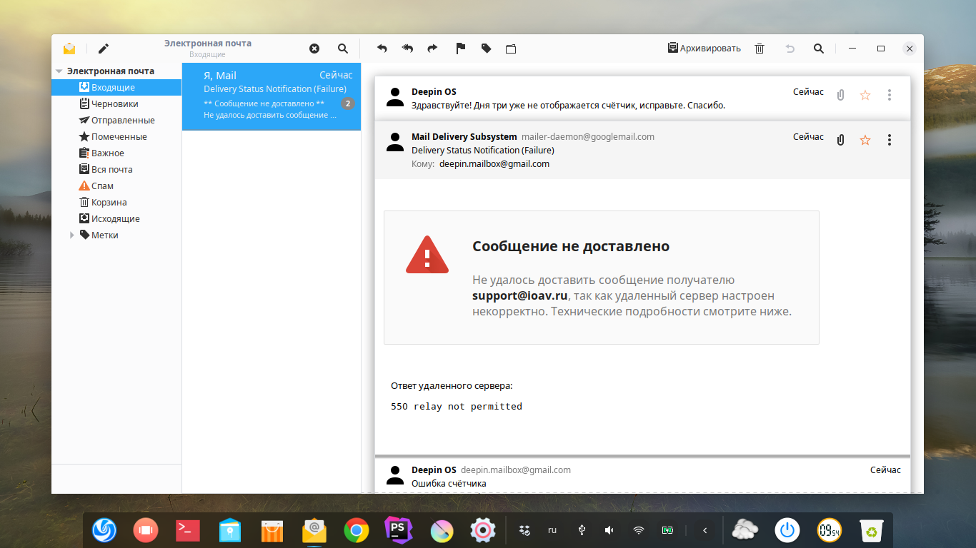Viewport: 976px width, 548px height.
Task: Open Chrome from the dock
Action: 356,530
